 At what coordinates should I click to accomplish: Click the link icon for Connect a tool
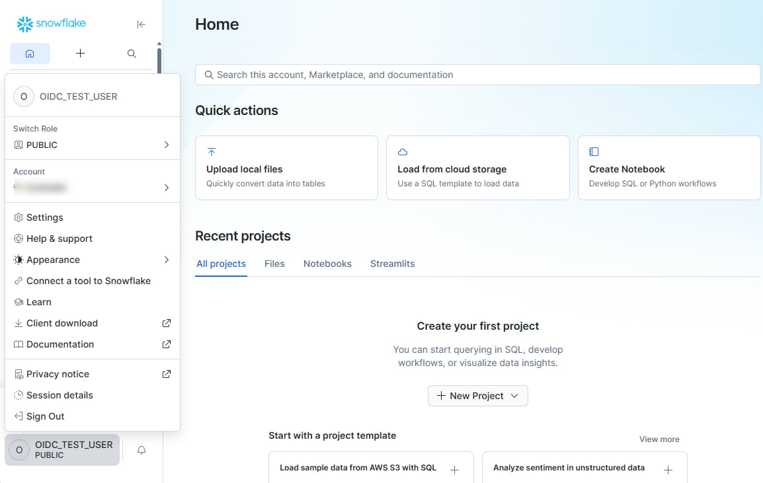(x=19, y=281)
